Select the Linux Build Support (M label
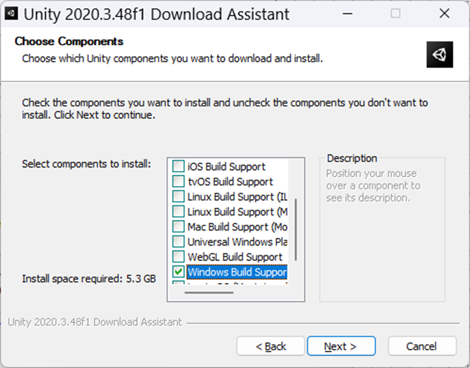The image size is (470, 368). [237, 212]
